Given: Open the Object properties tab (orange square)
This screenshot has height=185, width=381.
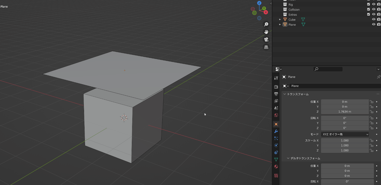Looking at the screenshot, I should pos(276,124).
